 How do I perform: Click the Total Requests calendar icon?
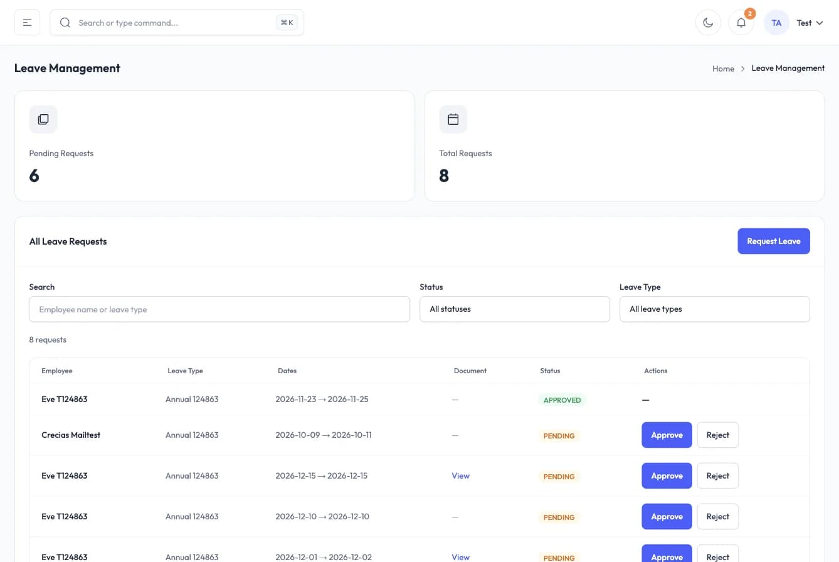click(x=453, y=119)
